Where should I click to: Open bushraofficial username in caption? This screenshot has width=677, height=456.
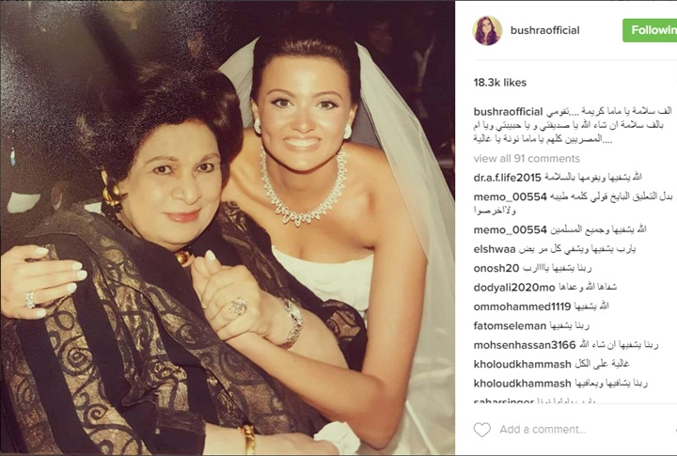tap(508, 112)
